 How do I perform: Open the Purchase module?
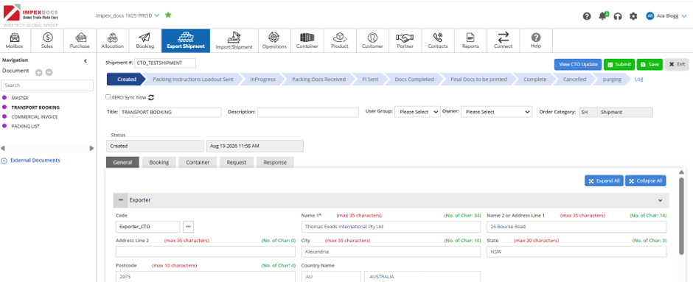(x=80, y=40)
